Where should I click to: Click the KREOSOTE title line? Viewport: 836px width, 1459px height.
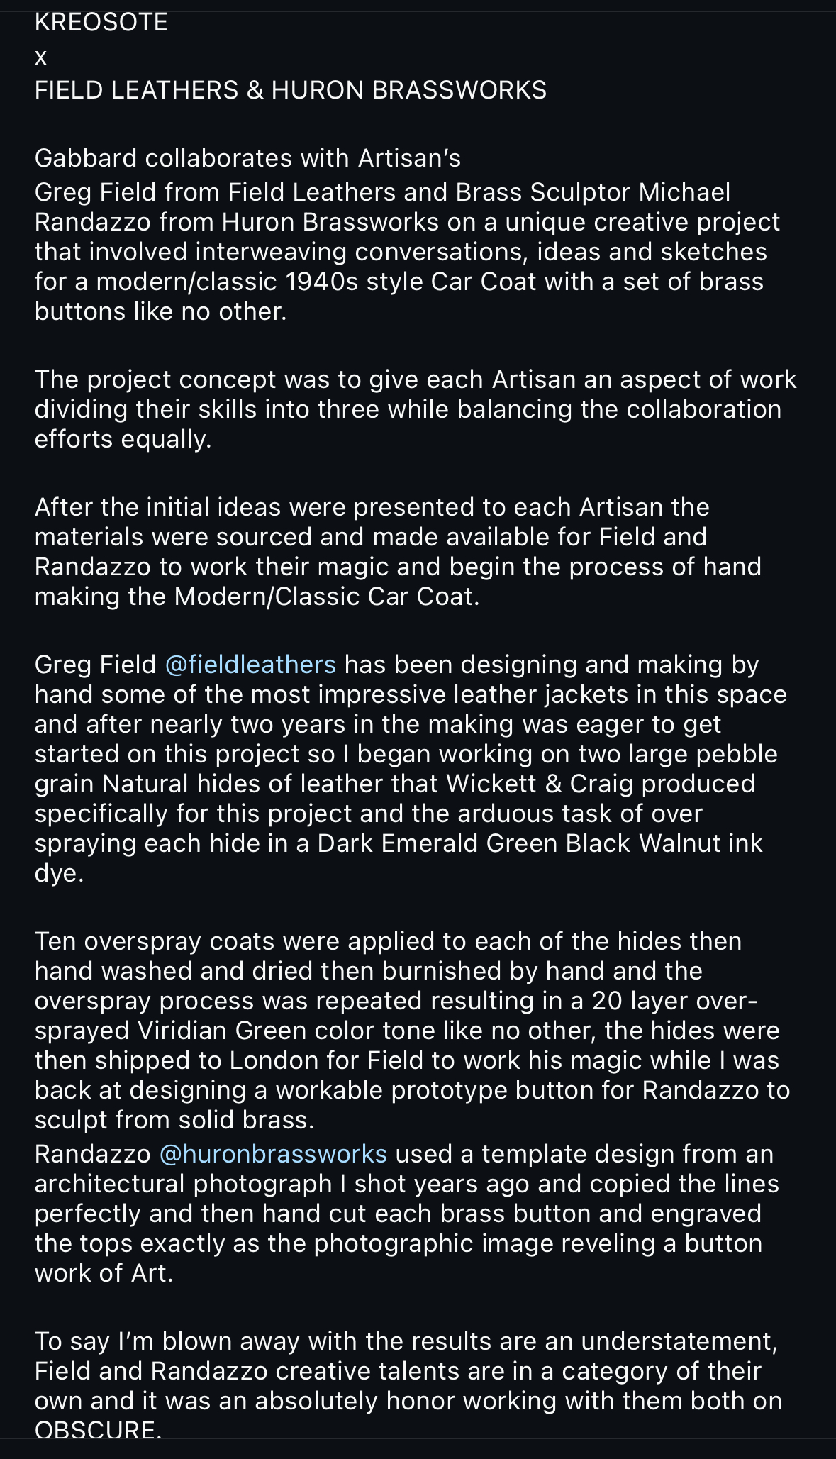pyautogui.click(x=101, y=23)
